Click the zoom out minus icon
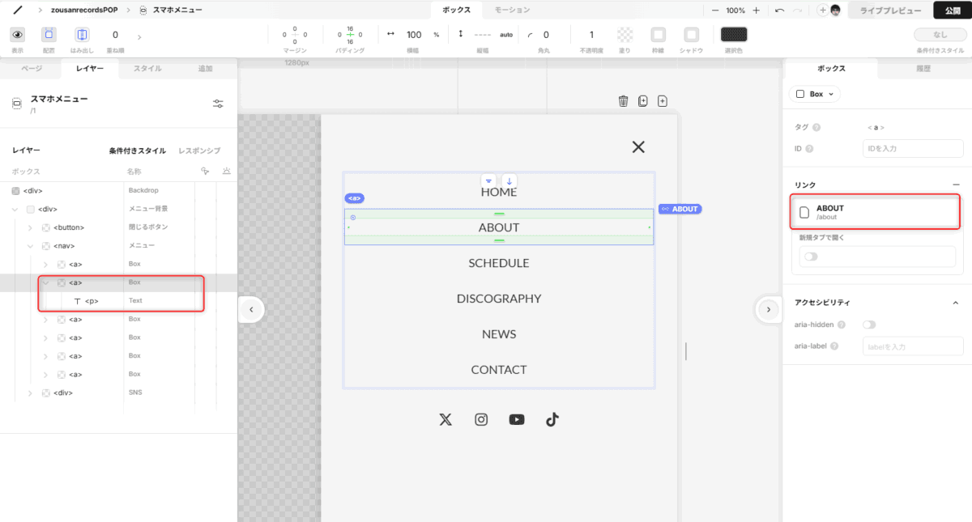This screenshot has height=522, width=972. (x=715, y=11)
